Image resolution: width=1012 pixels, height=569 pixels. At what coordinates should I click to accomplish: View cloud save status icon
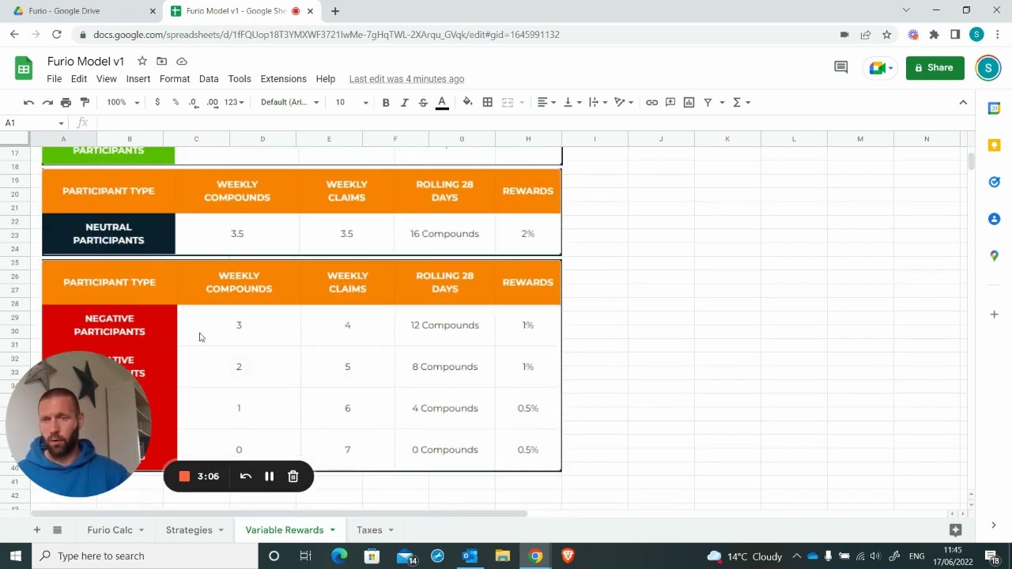point(182,61)
